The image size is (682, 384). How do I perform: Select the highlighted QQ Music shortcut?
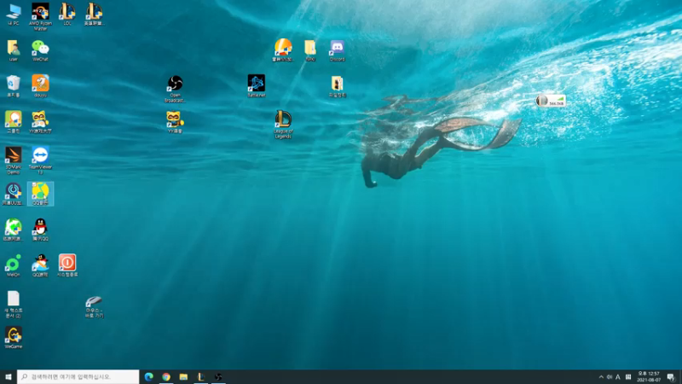40,195
